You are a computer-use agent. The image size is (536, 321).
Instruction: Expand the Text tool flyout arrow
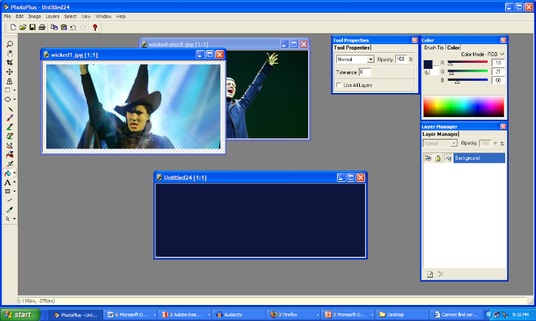pyautogui.click(x=14, y=182)
